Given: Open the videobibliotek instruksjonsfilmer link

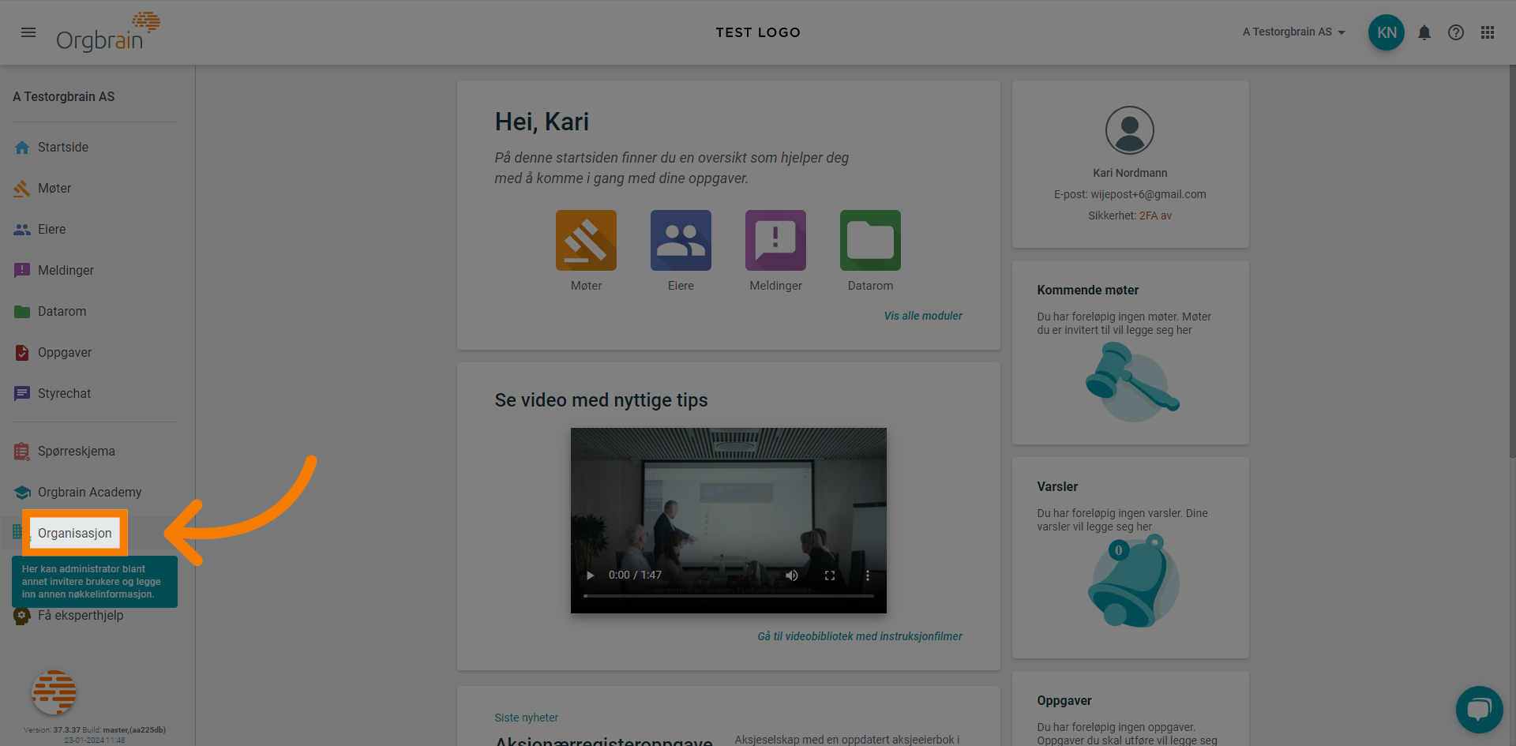Looking at the screenshot, I should coord(860,636).
